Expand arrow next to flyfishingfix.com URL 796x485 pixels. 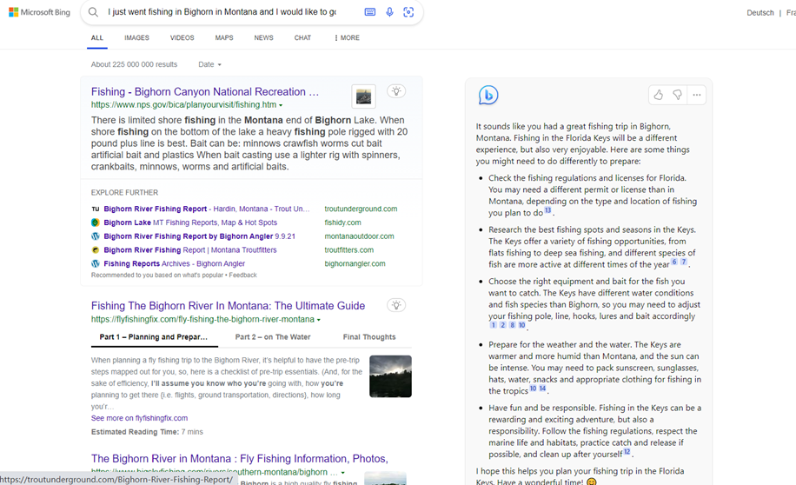(x=319, y=320)
